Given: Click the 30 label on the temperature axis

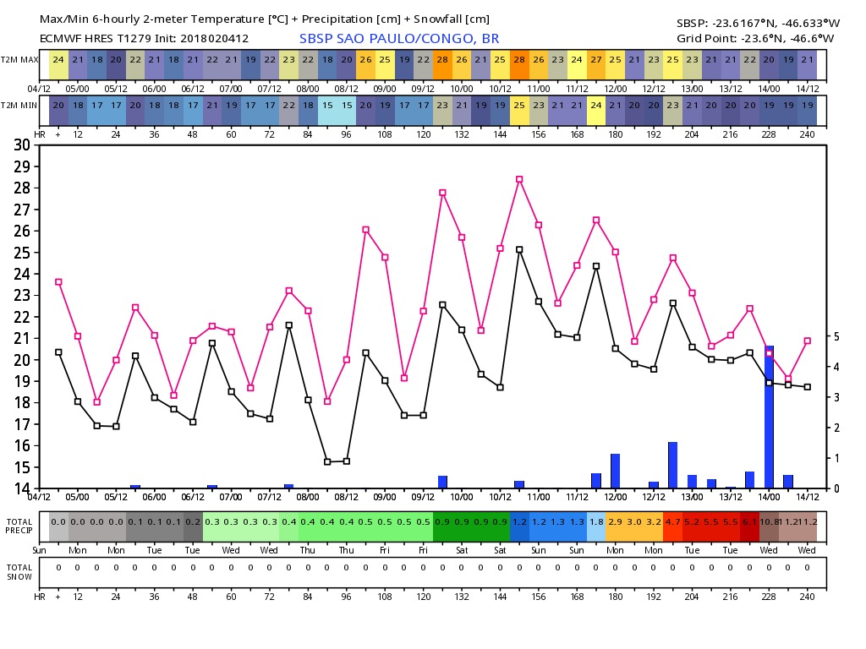Looking at the screenshot, I should click(22, 145).
